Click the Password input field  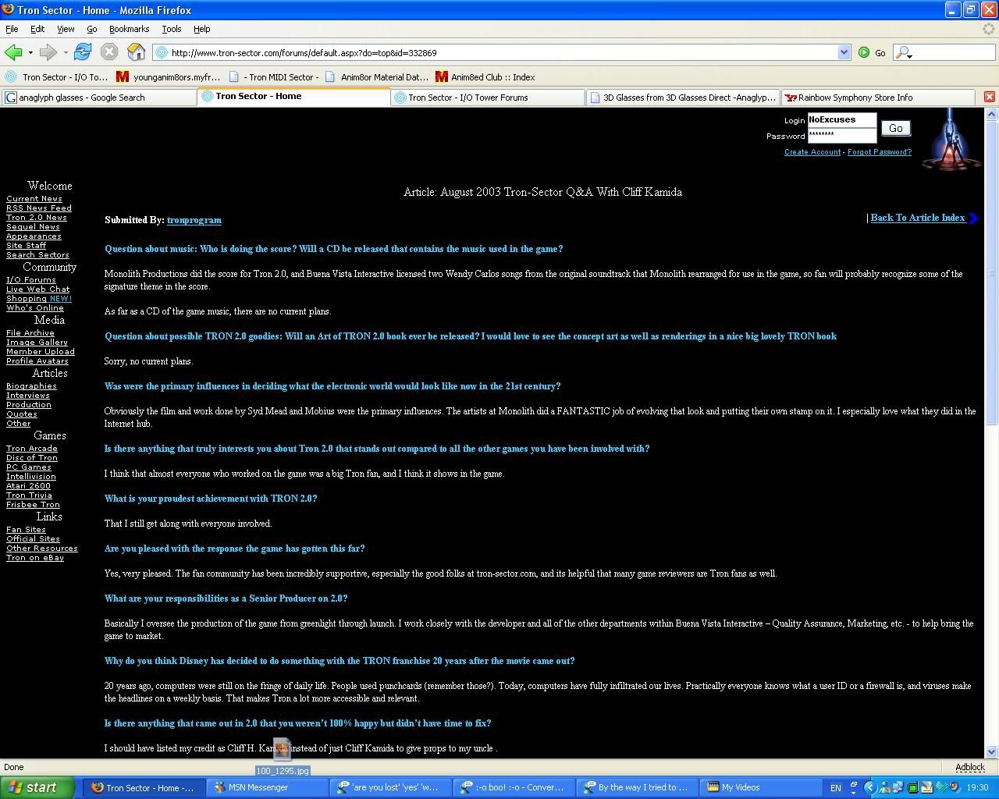coord(841,135)
